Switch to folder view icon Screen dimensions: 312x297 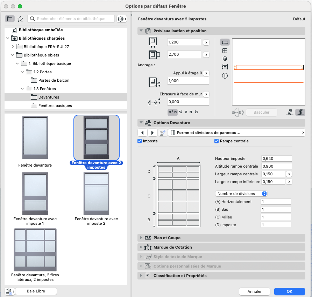10,19
